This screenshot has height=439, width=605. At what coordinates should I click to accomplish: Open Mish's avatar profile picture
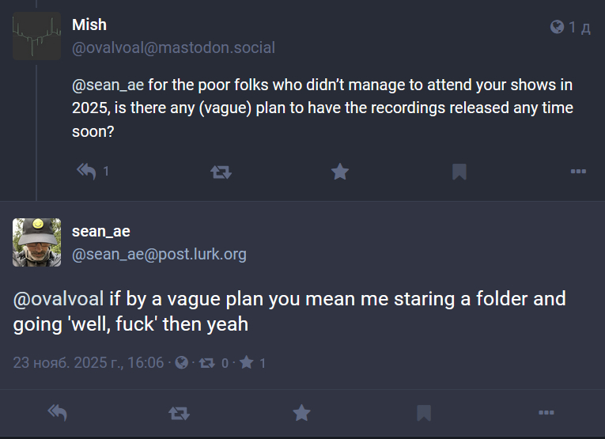click(x=37, y=36)
